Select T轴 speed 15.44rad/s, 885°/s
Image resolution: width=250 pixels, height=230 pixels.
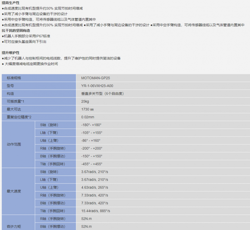[96, 211]
